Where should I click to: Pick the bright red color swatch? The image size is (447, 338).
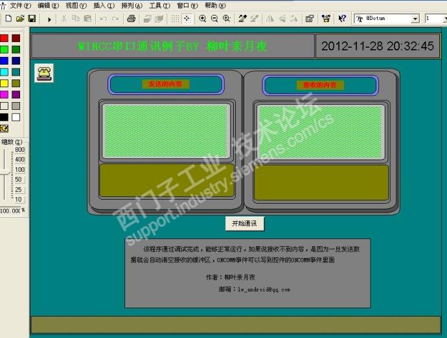(4, 38)
